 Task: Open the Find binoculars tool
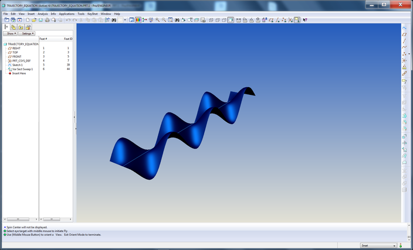tap(114, 20)
